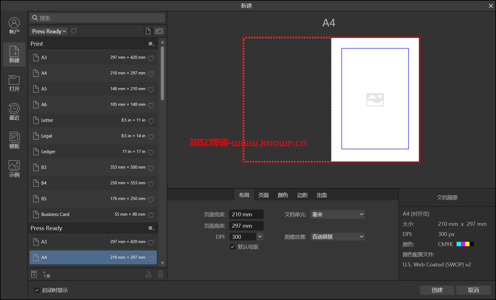Close the 新建 dialog window
Viewport: 496px width, 300px height.
click(491, 6)
